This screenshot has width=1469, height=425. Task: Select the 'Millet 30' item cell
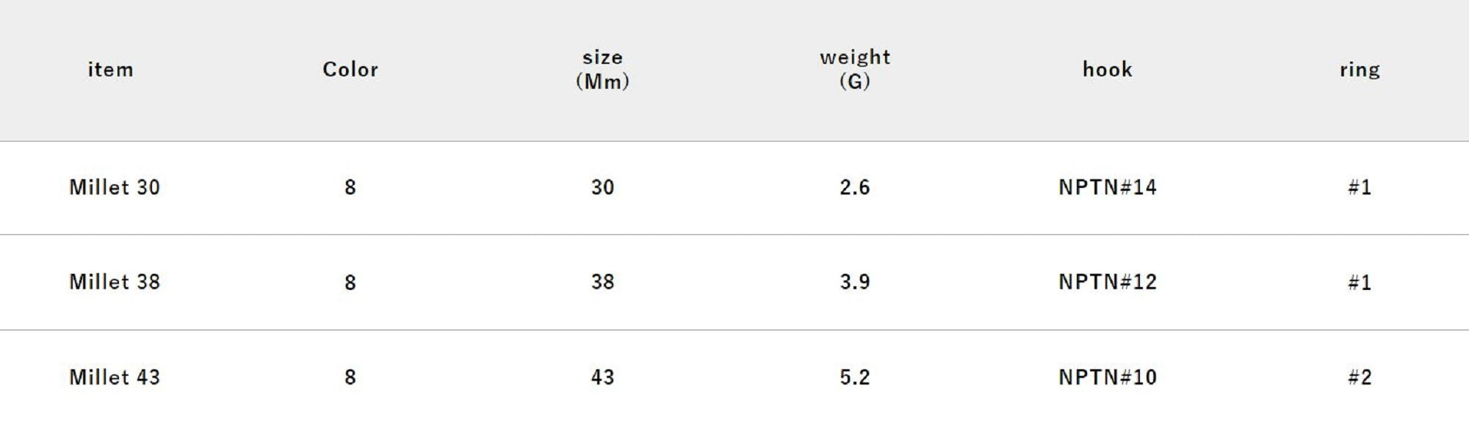click(115, 187)
